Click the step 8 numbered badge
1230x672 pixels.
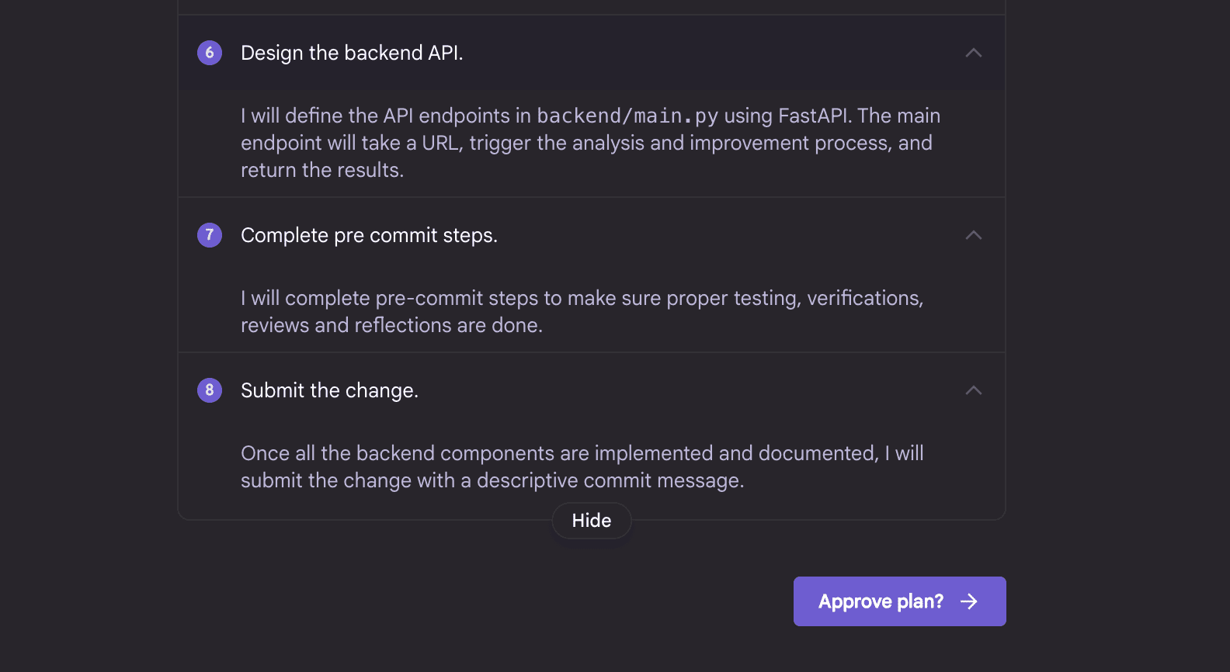pos(209,390)
